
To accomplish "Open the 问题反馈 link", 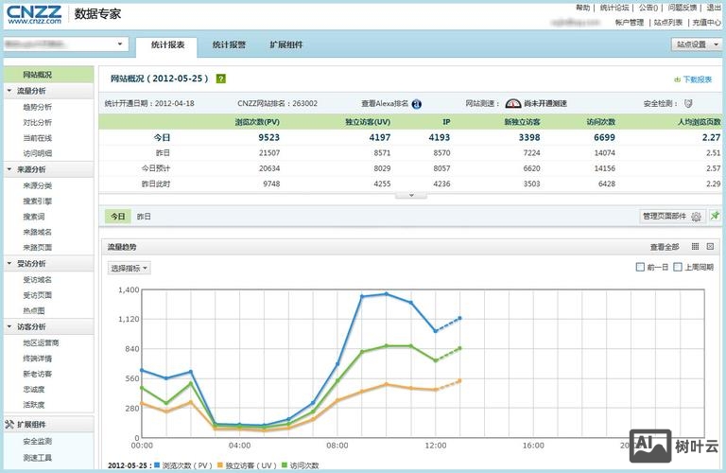I will click(683, 8).
